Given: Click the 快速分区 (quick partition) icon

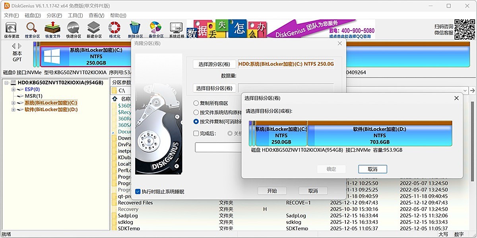Looking at the screenshot, I should click(x=72, y=28).
